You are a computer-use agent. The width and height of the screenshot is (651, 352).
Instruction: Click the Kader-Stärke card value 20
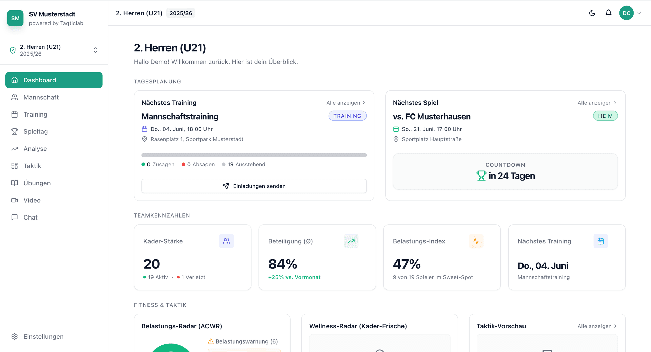click(x=152, y=264)
